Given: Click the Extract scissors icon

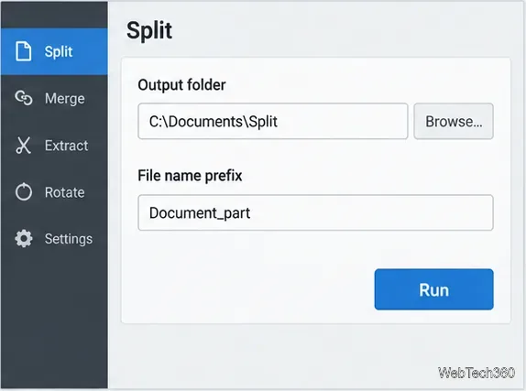Looking at the screenshot, I should [24, 146].
